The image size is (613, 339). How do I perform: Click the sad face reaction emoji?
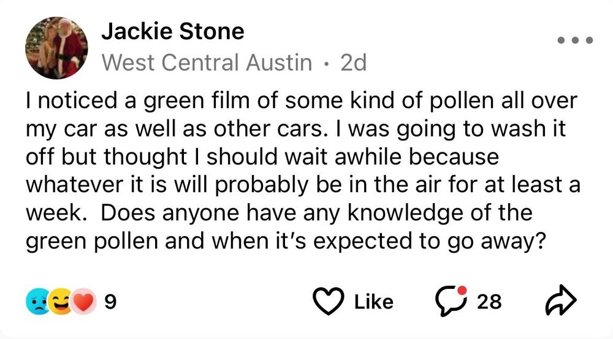pyautogui.click(x=37, y=301)
